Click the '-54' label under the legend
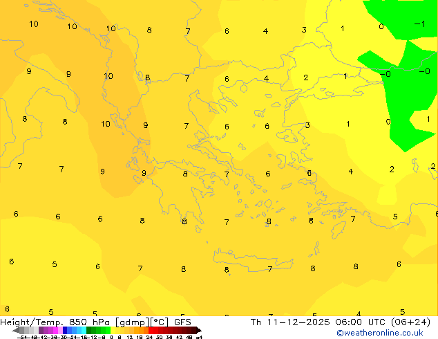The image size is (438, 339). [x=22, y=337]
